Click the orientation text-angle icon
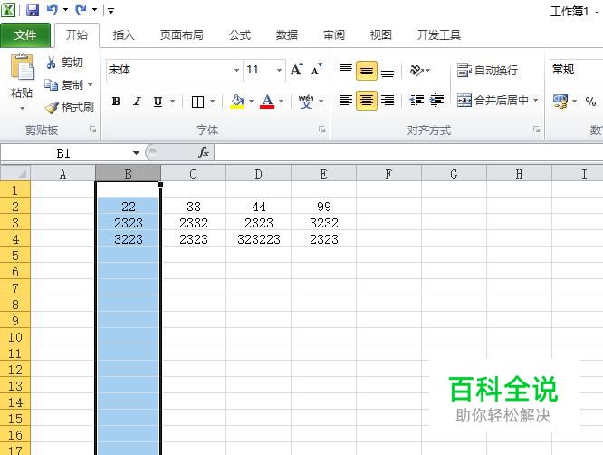603x455 pixels. click(x=416, y=71)
